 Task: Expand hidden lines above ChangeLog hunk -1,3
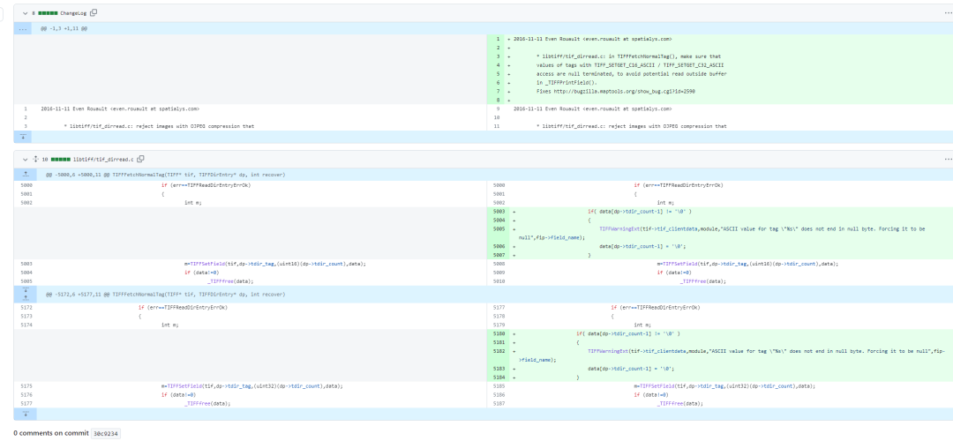(x=22, y=28)
